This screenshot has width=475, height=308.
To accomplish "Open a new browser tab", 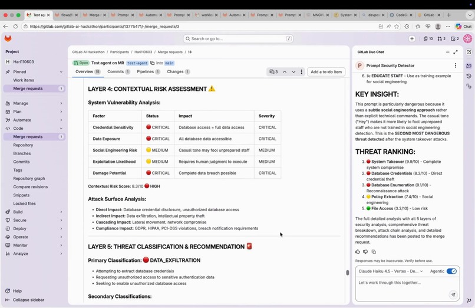I will pos(448,15).
